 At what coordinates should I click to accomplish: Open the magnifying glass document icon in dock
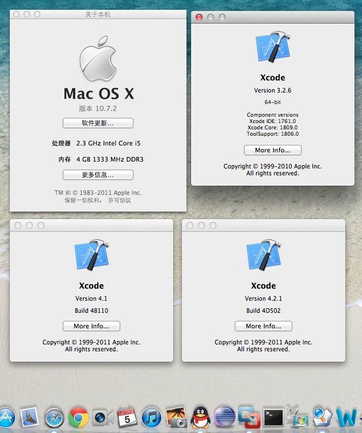point(322,417)
